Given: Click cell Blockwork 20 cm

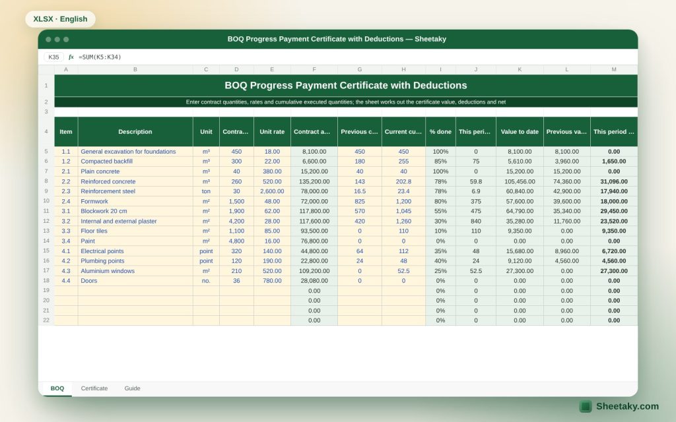Looking at the screenshot, I should (x=135, y=211).
